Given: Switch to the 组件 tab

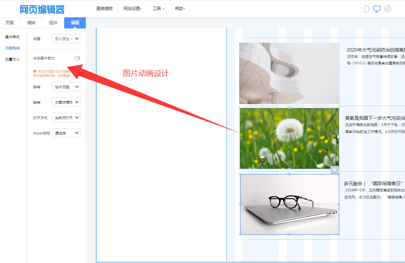Looking at the screenshot, I should tap(53, 23).
